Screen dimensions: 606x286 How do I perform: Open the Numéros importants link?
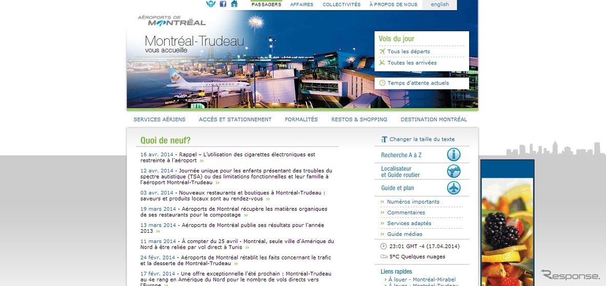(x=413, y=202)
